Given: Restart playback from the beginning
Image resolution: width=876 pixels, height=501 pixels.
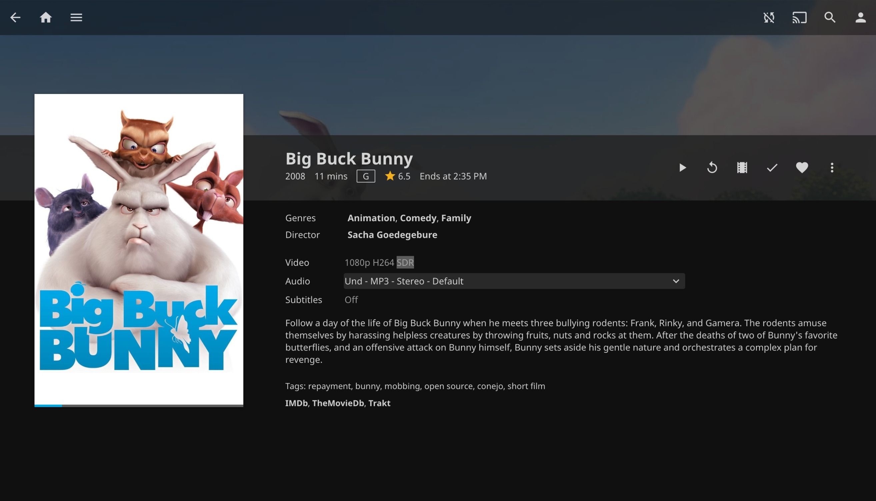Looking at the screenshot, I should point(712,168).
